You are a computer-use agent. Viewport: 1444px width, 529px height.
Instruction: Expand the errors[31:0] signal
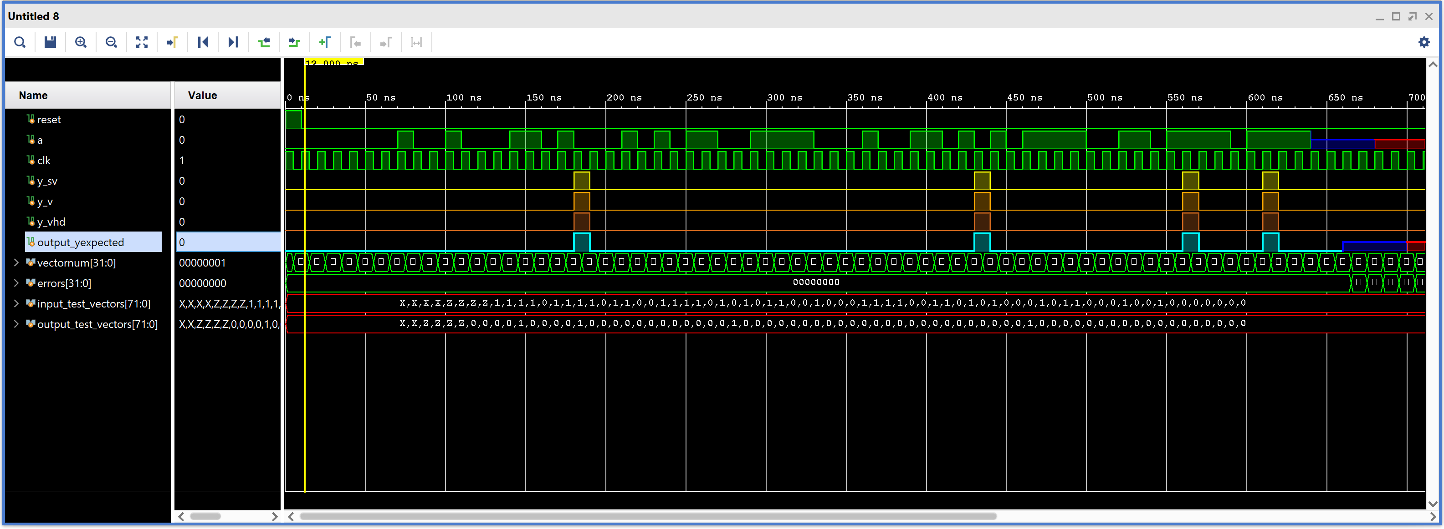coord(16,283)
